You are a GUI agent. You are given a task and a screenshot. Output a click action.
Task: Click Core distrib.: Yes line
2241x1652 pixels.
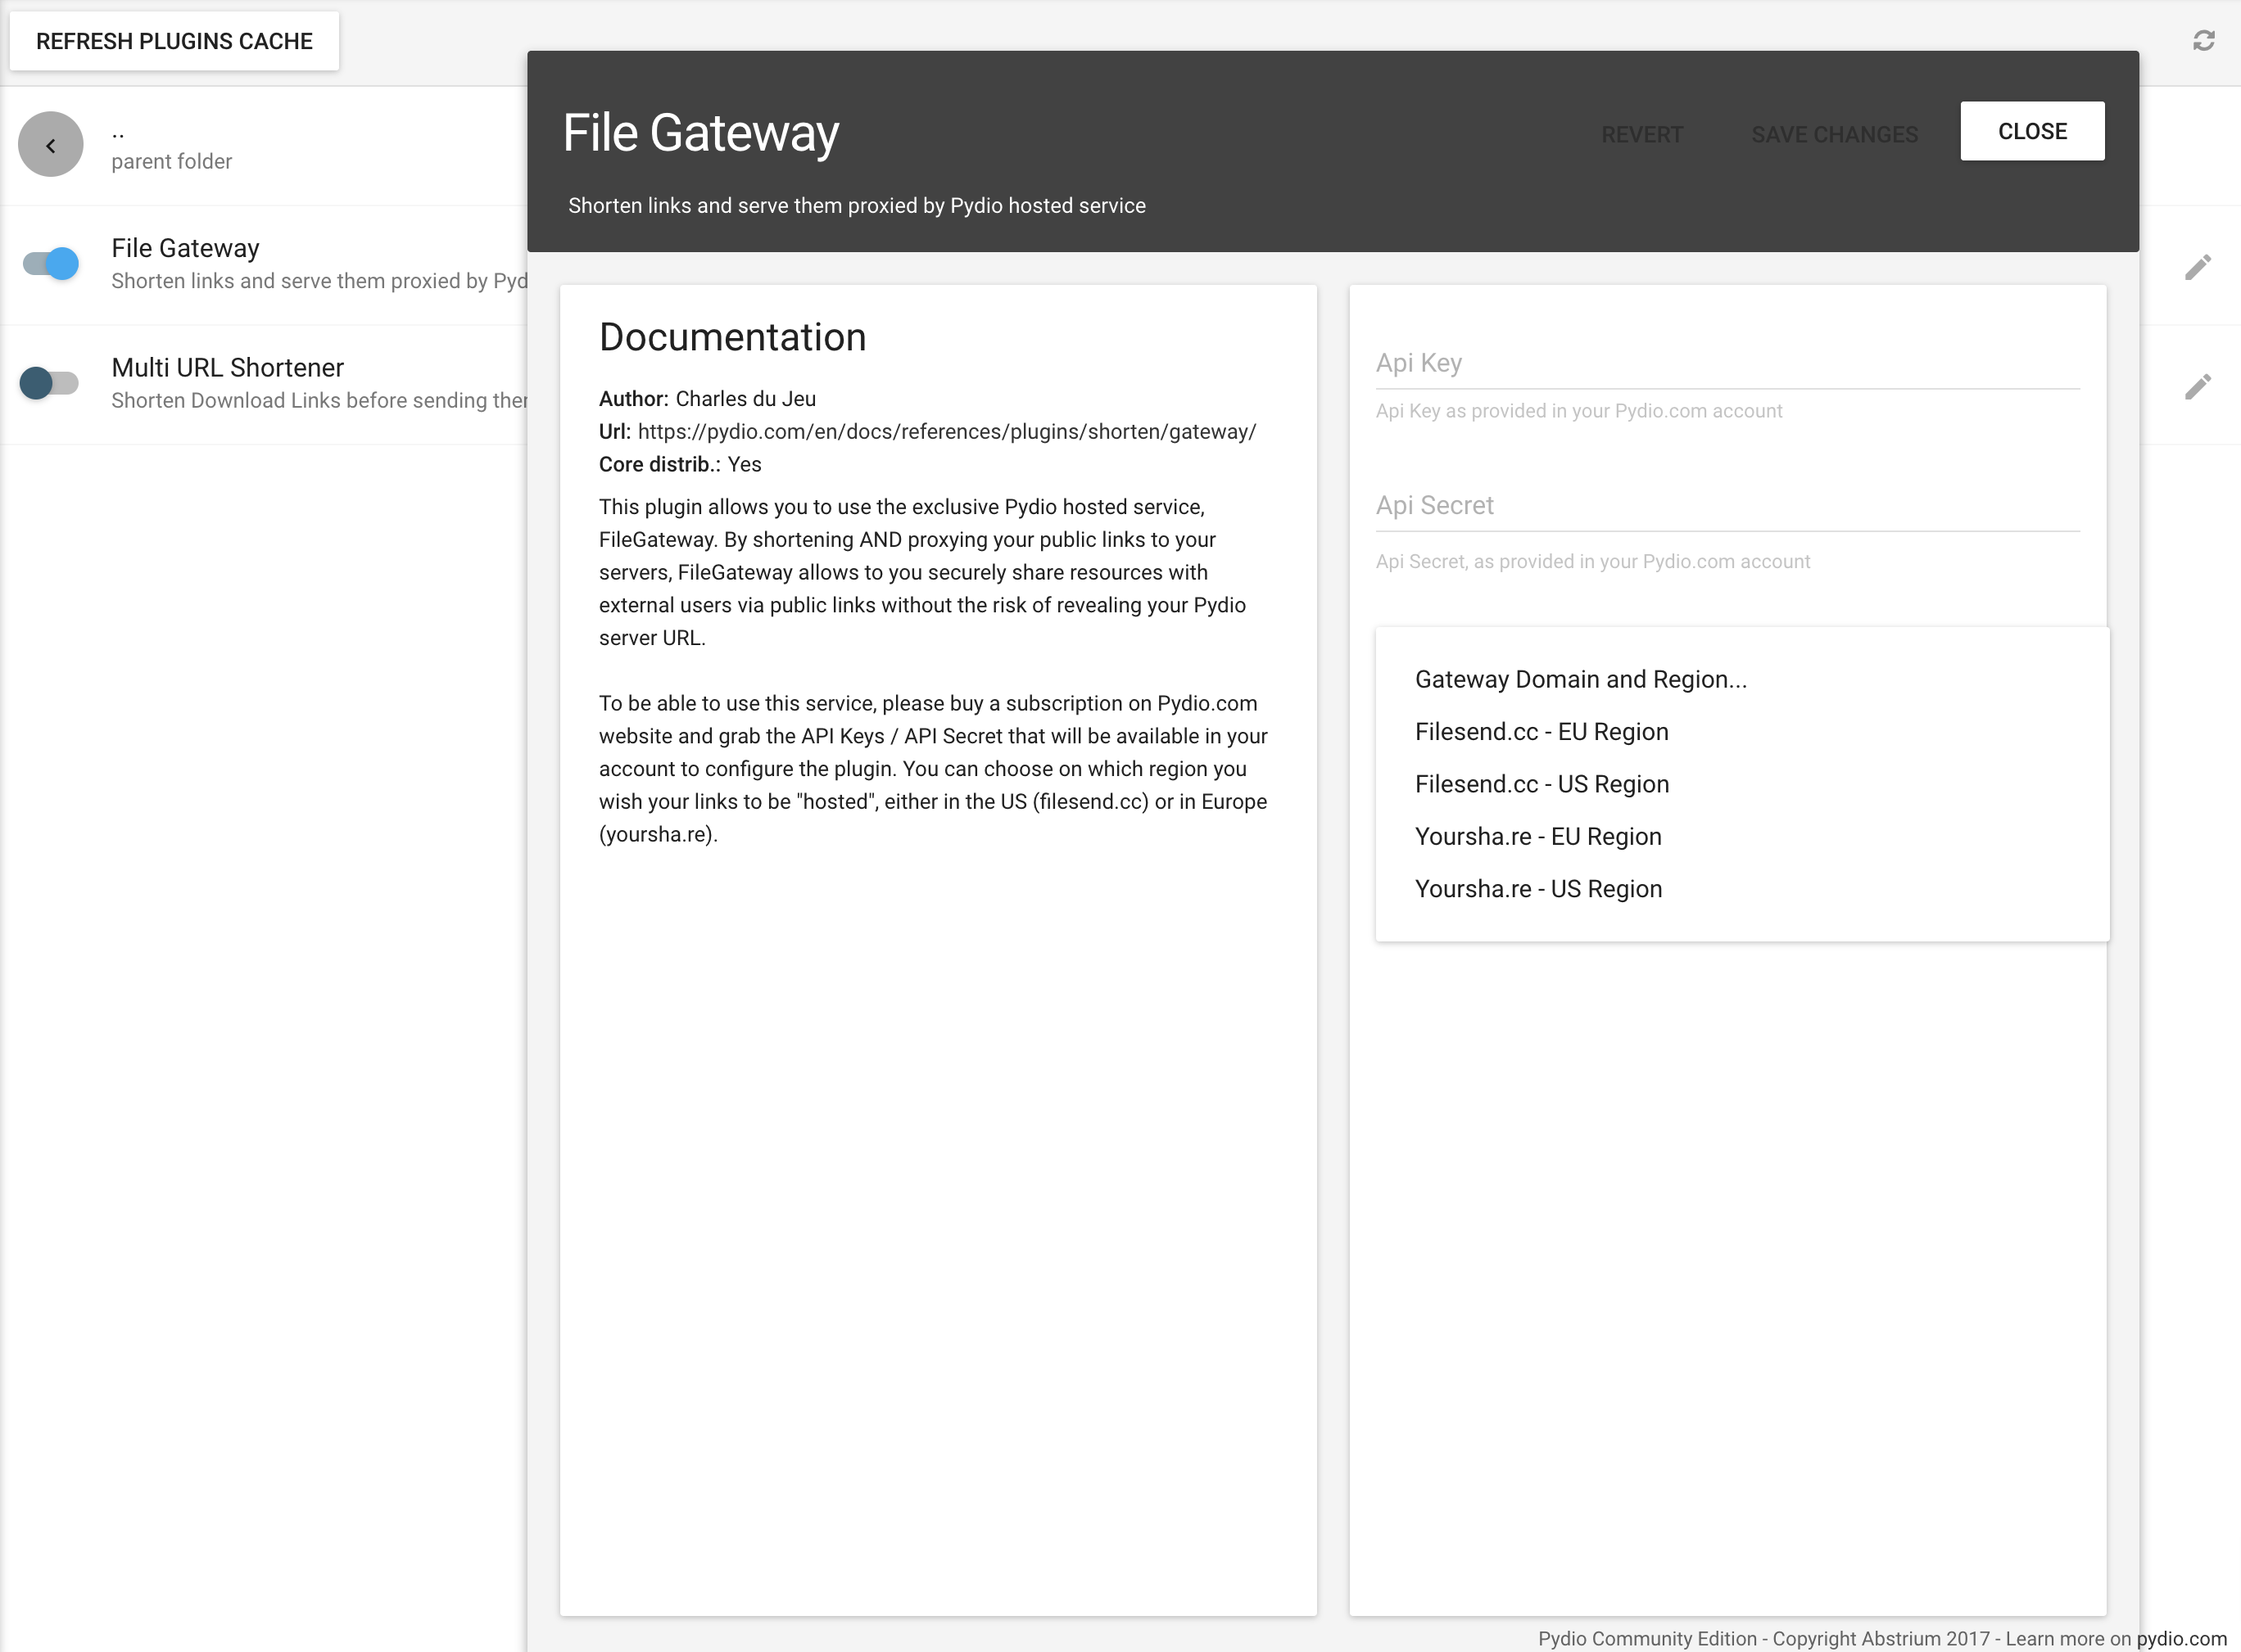click(x=681, y=465)
